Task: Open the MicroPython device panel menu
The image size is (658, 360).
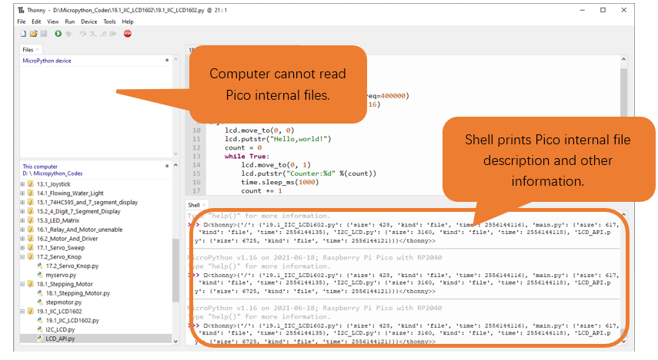Action: (x=167, y=61)
